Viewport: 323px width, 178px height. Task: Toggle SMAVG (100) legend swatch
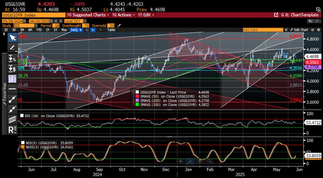coord(137,104)
